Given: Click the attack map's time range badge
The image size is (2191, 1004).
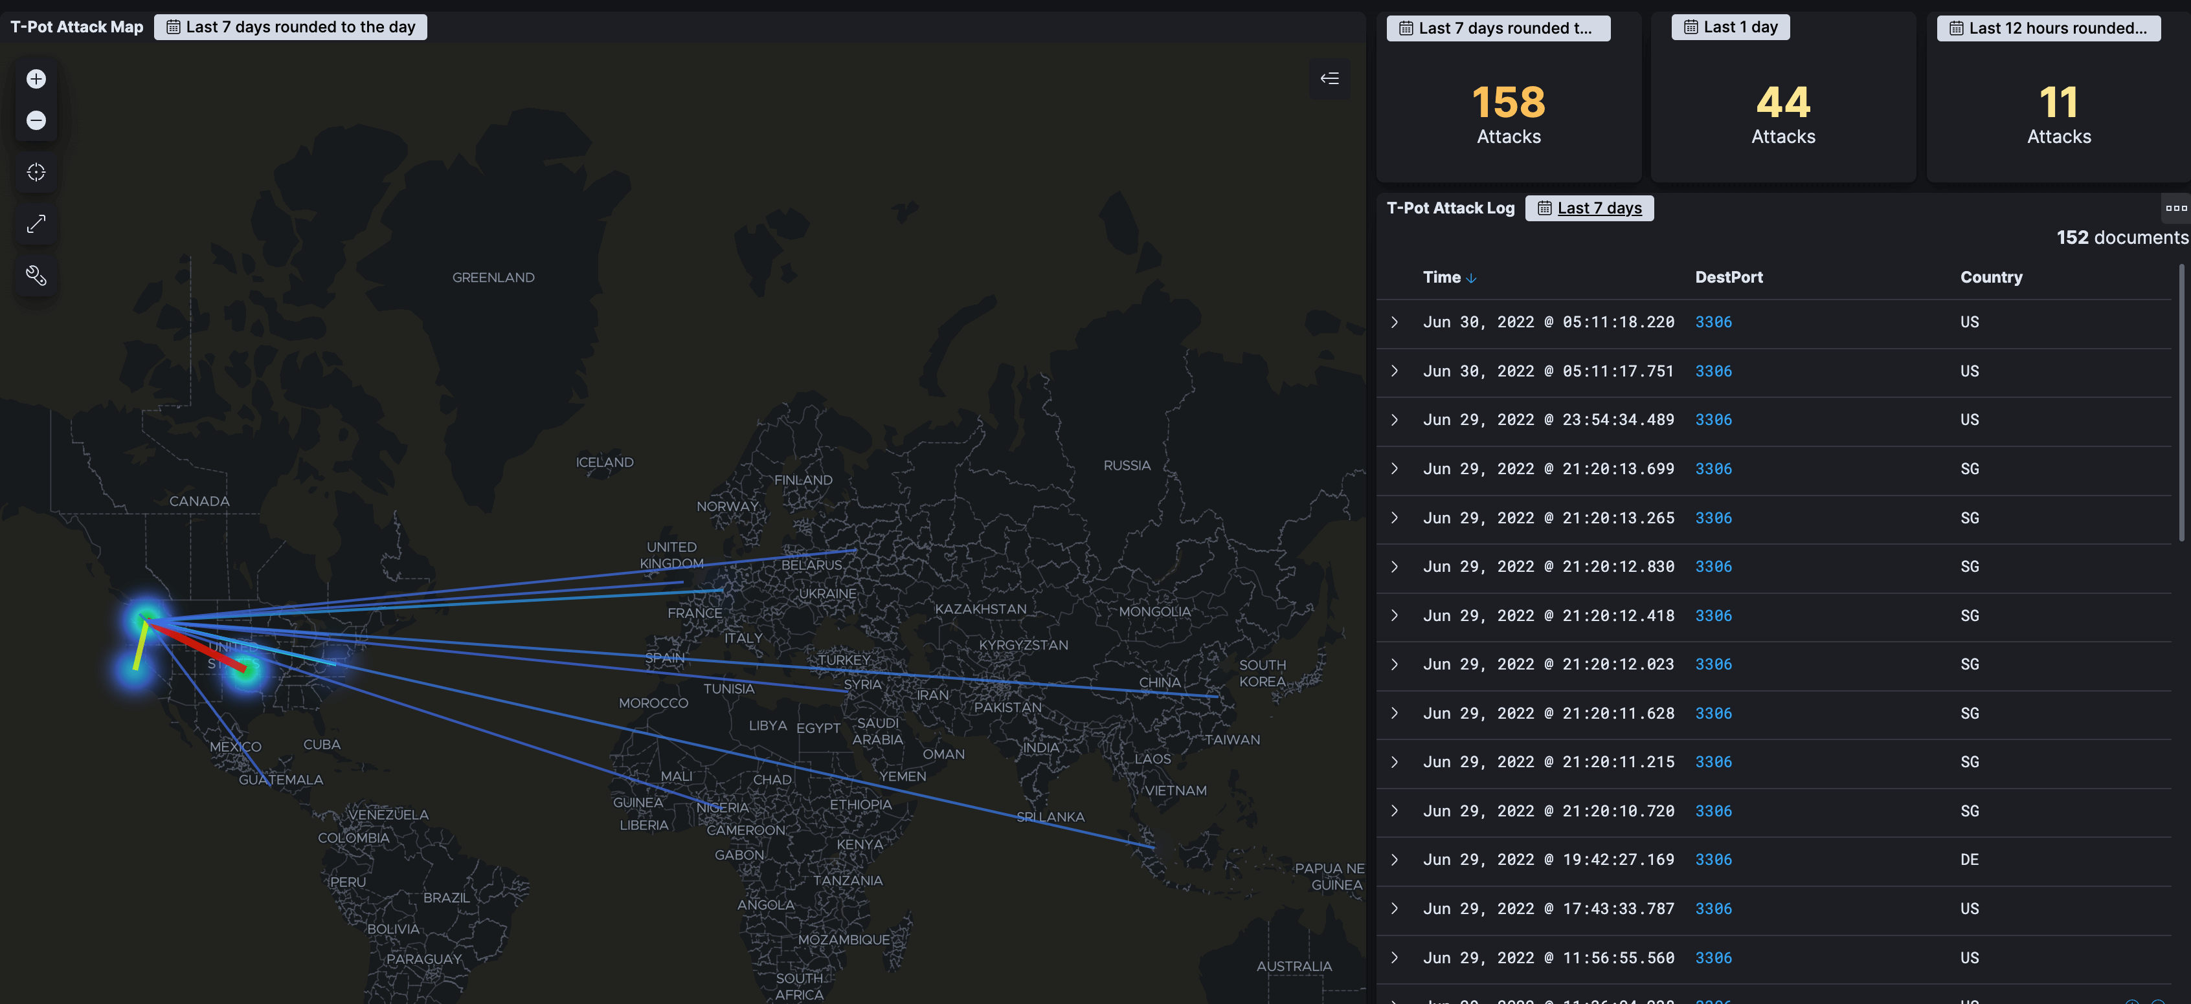Looking at the screenshot, I should point(290,27).
